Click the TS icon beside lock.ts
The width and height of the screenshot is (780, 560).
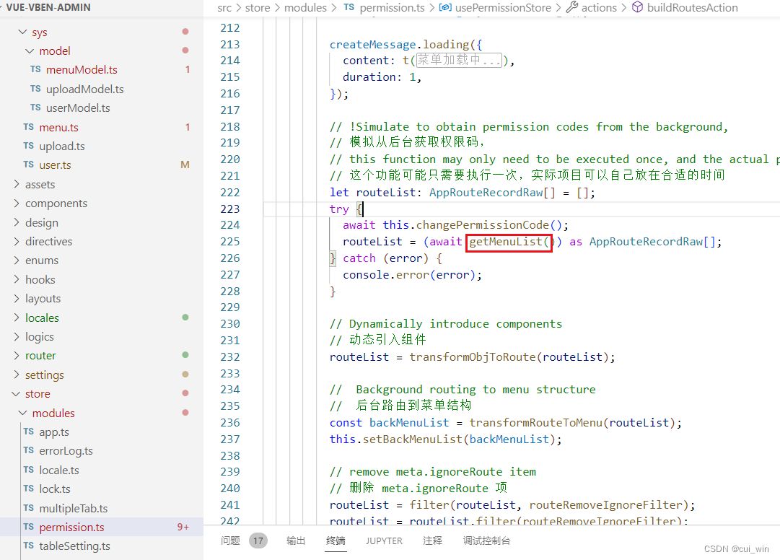28,489
